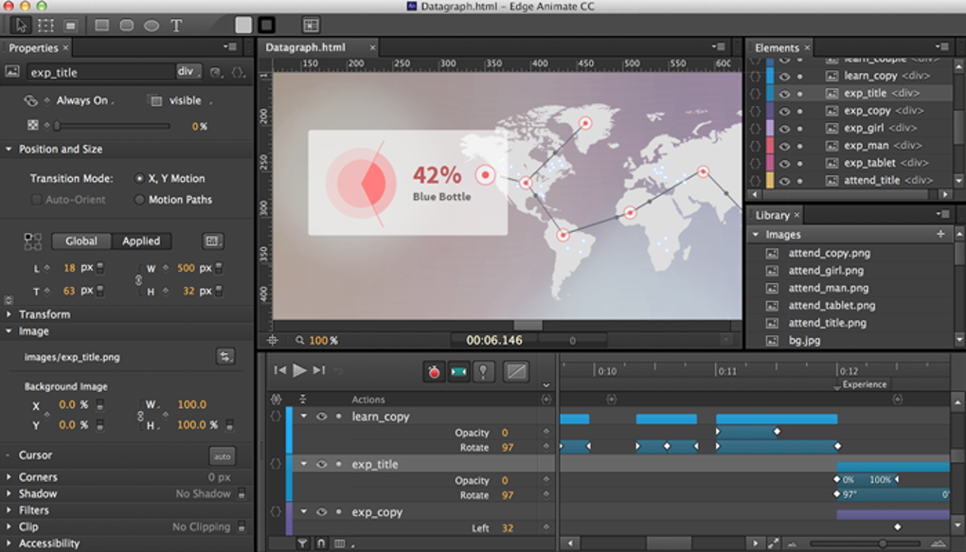Viewport: 966px width, 552px height.
Task: Click the Applied positioning button
Action: click(x=141, y=241)
